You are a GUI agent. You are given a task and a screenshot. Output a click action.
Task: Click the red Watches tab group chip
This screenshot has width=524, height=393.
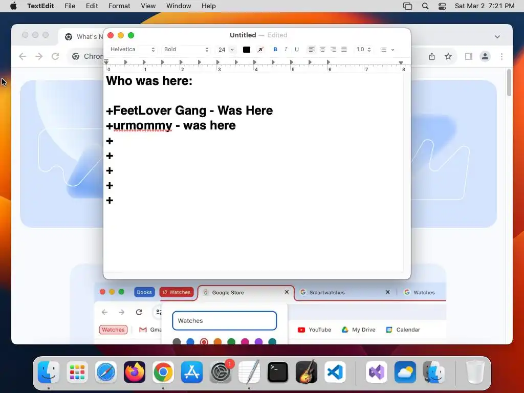coord(177,292)
